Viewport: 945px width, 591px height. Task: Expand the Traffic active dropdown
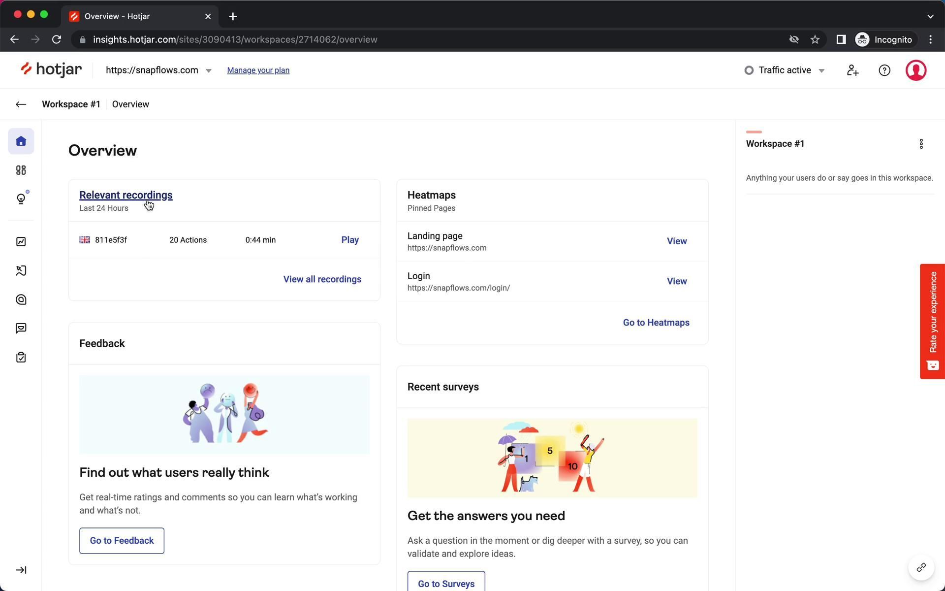click(x=785, y=70)
